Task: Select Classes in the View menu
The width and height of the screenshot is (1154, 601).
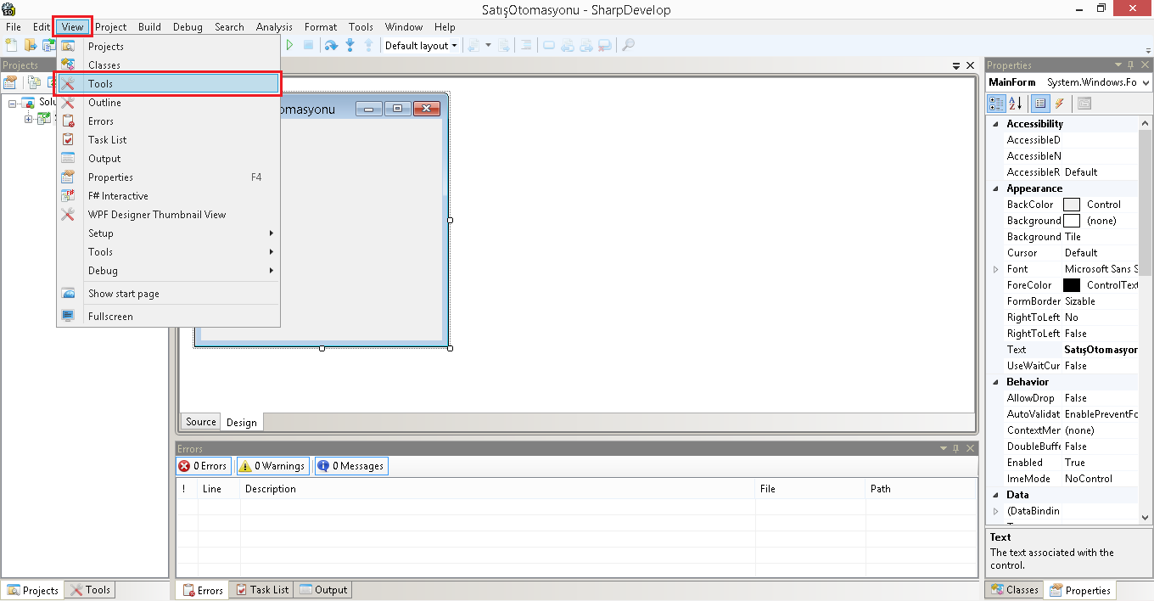Action: [x=169, y=65]
